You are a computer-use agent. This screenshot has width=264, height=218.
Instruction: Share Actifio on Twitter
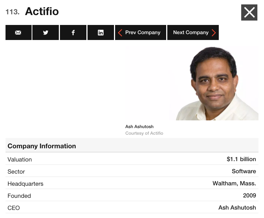46,32
